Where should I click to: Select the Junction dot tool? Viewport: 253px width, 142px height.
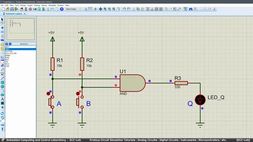tap(2, 28)
